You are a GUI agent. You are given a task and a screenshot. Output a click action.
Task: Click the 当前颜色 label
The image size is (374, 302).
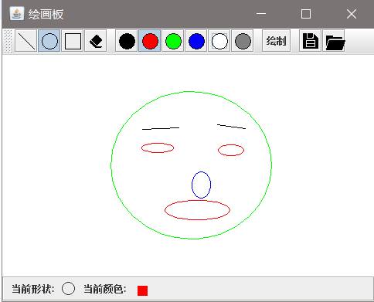(105, 289)
